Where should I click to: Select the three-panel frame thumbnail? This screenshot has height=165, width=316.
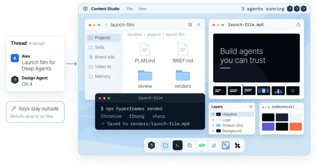[263, 91]
